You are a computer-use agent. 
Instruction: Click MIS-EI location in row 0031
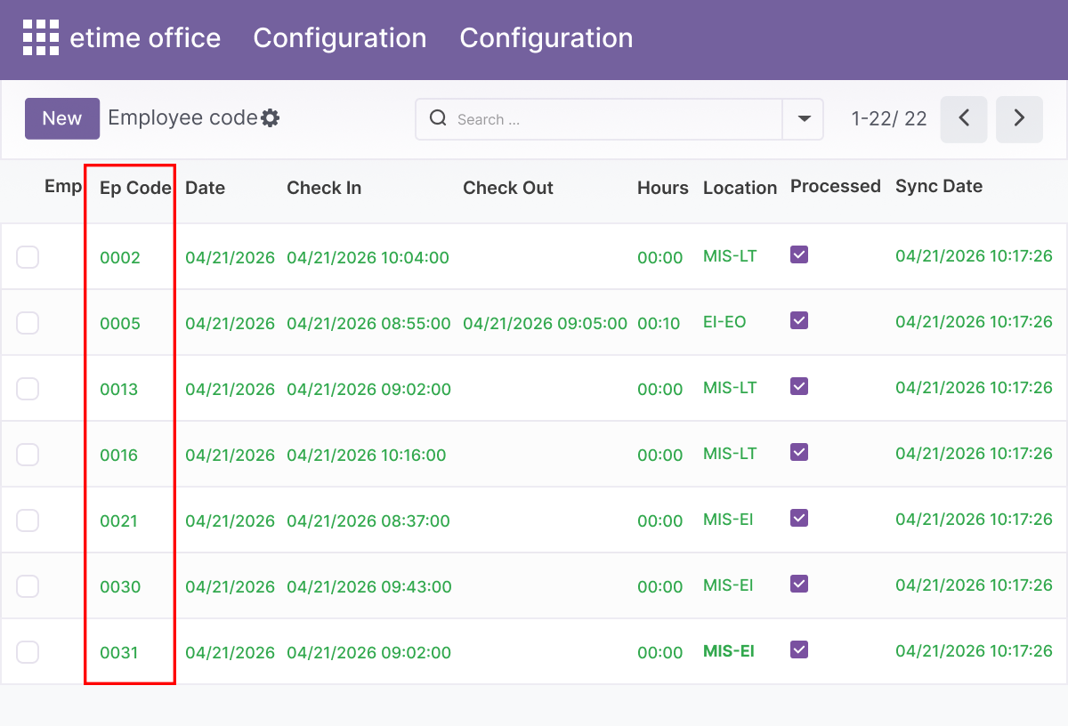729,651
